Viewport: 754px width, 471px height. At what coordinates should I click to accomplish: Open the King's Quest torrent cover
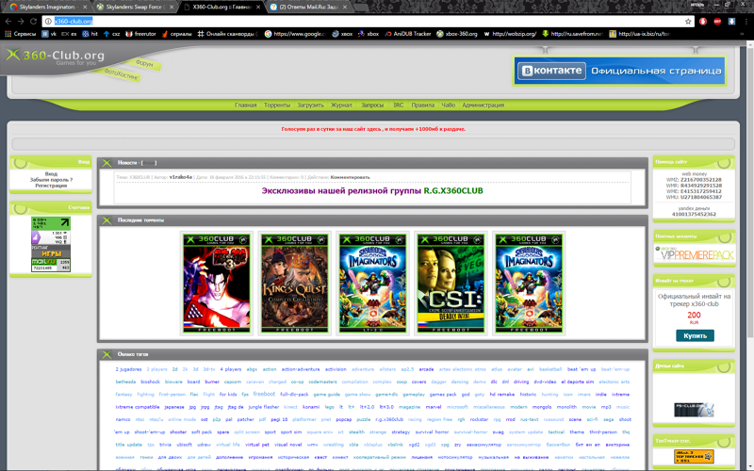294,284
